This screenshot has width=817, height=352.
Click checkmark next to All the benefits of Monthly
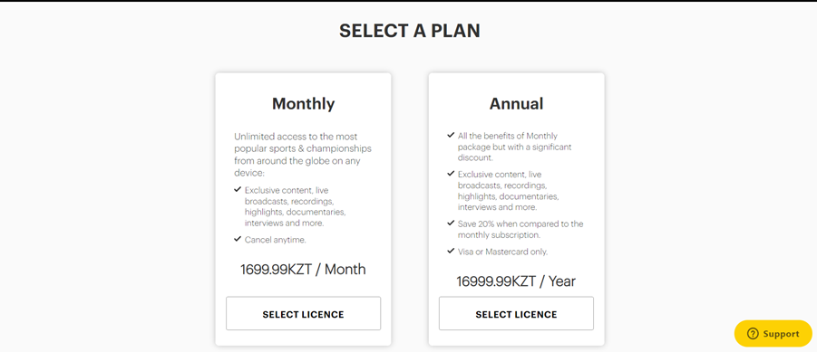click(451, 135)
